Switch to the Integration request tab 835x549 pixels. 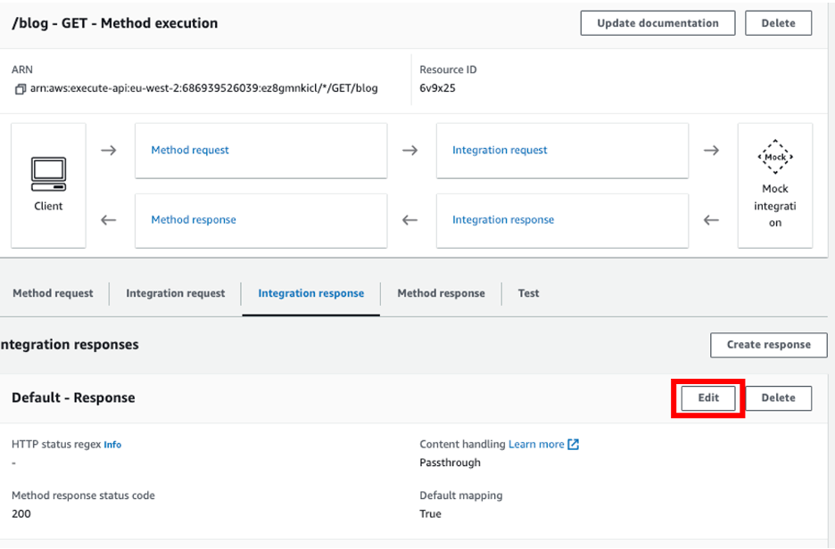pyautogui.click(x=175, y=293)
